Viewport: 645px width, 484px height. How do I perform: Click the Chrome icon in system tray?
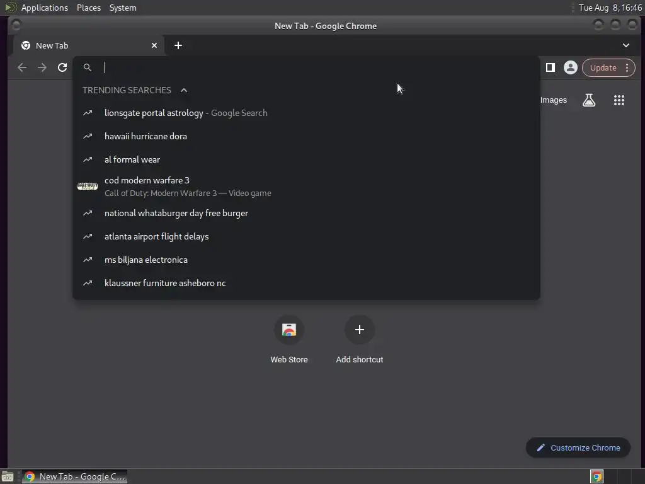[x=596, y=476]
